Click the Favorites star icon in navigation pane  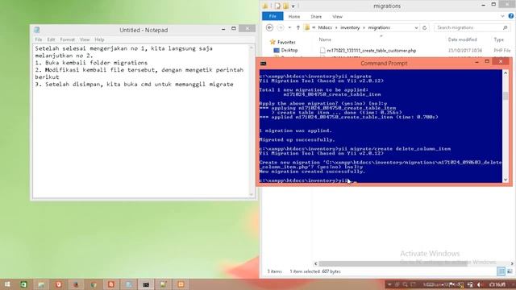point(273,42)
